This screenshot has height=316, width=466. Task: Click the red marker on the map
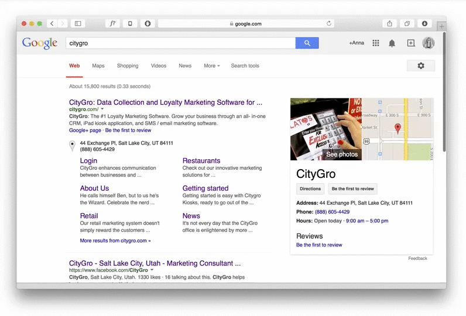pyautogui.click(x=398, y=128)
